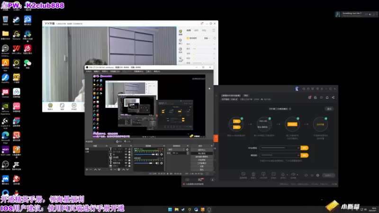
Task: Open the scene transition type dropdown in OBS
Action: 176,150
